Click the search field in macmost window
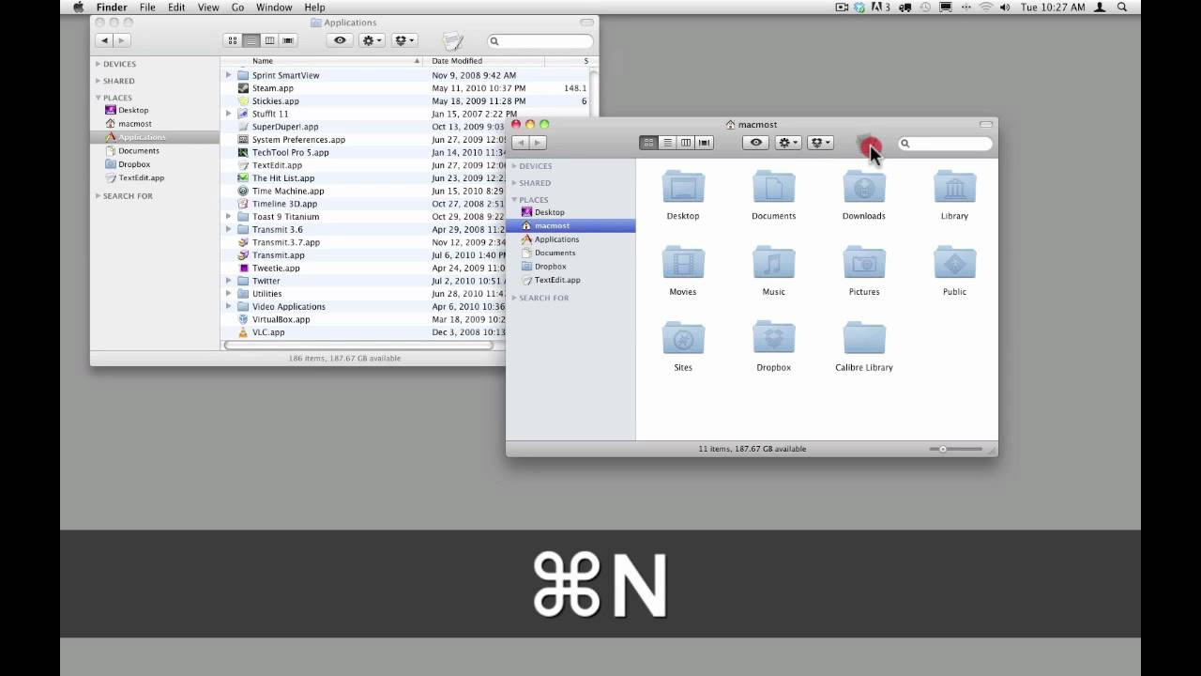This screenshot has height=676, width=1201. pos(945,144)
